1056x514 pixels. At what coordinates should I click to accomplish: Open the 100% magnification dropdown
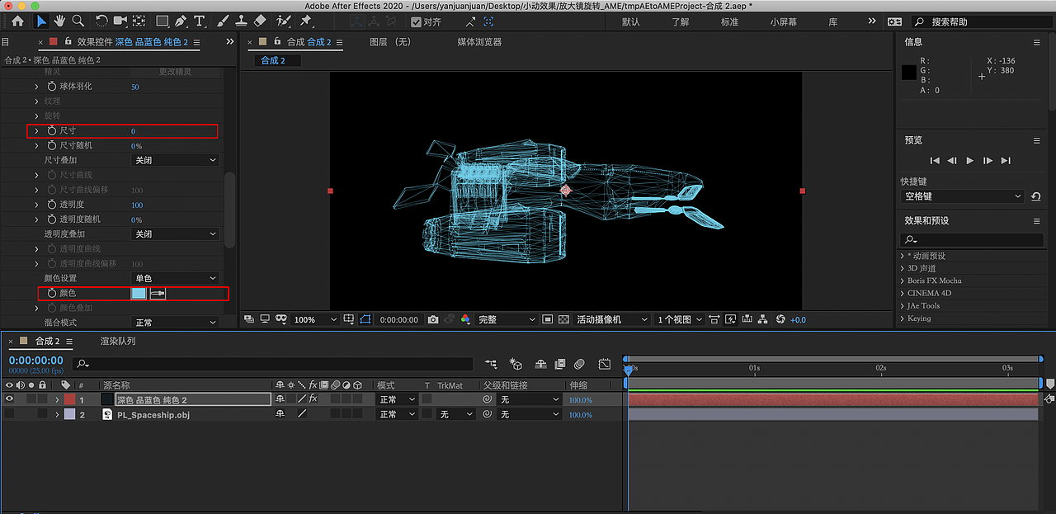click(315, 319)
